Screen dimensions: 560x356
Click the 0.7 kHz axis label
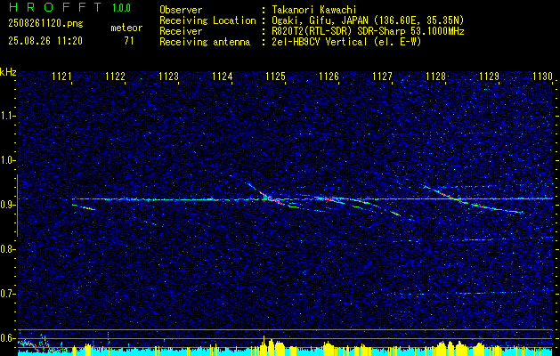[x=6, y=294]
